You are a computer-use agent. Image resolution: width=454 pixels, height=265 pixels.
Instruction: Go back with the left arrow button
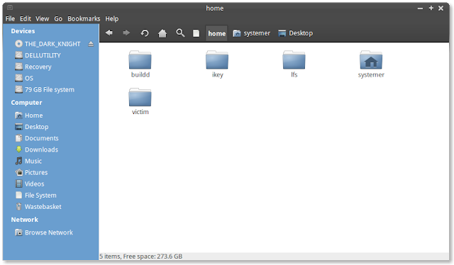point(109,33)
